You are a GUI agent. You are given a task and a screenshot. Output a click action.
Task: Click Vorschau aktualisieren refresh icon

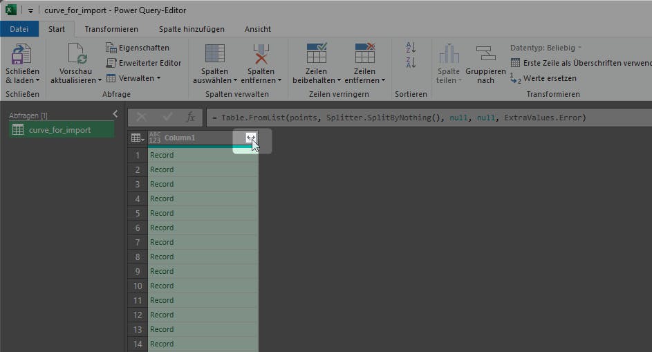pos(76,55)
